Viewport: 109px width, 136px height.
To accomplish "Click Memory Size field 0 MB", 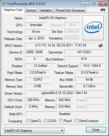I will pos(38,86).
